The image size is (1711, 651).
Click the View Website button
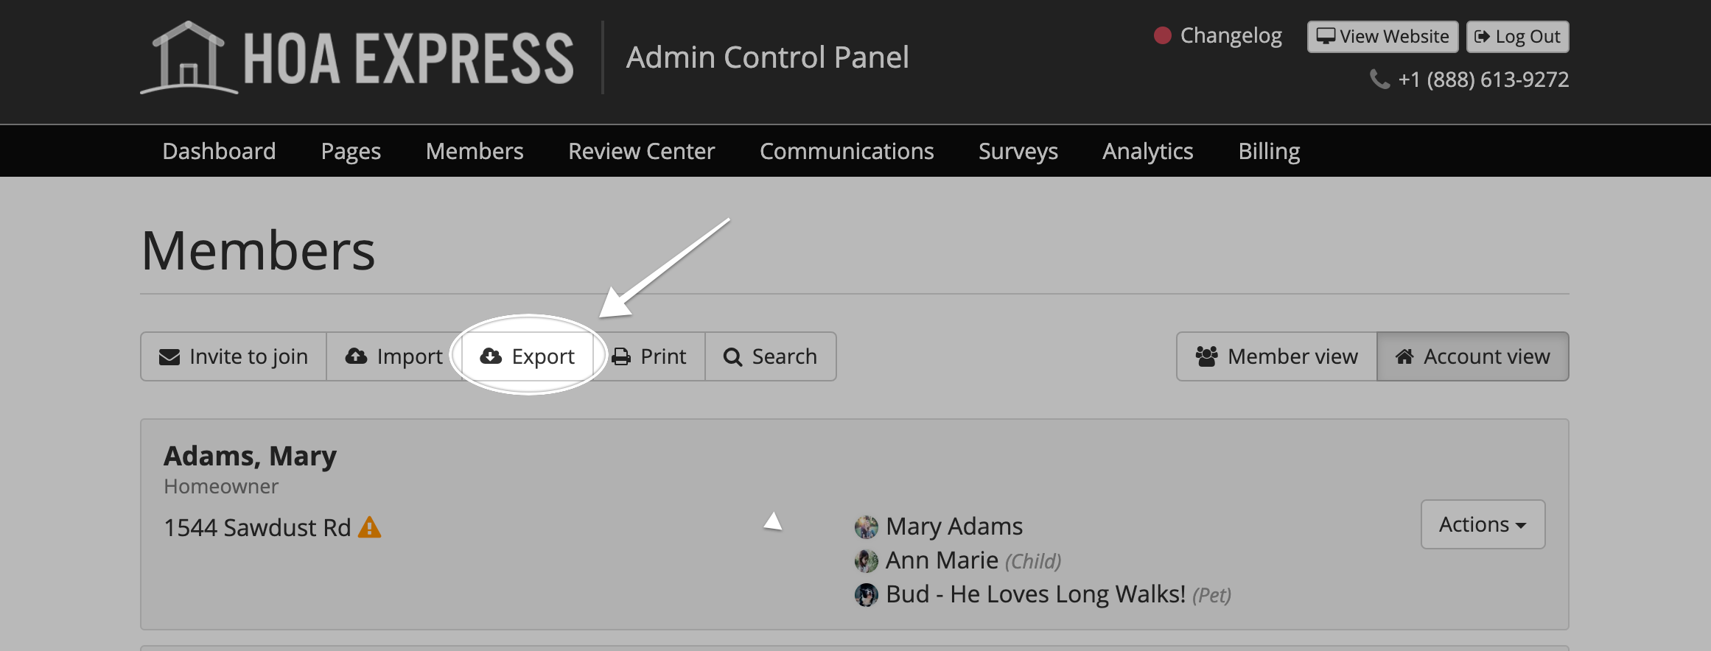(x=1382, y=36)
